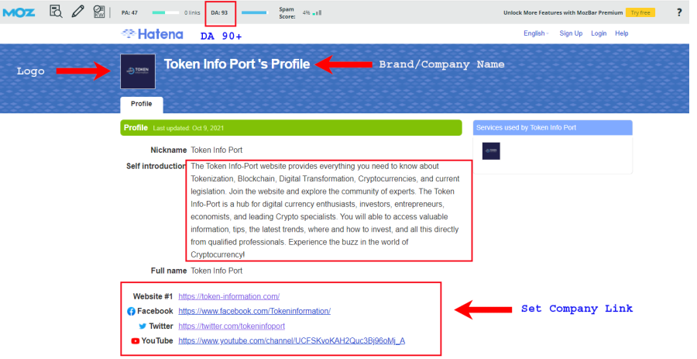Click the MOZ logo in MozBar
The image size is (697, 359).
(19, 12)
